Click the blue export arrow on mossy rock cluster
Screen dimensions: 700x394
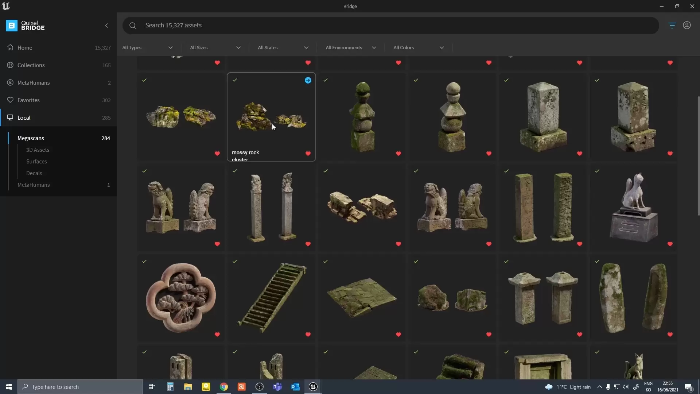tap(308, 80)
